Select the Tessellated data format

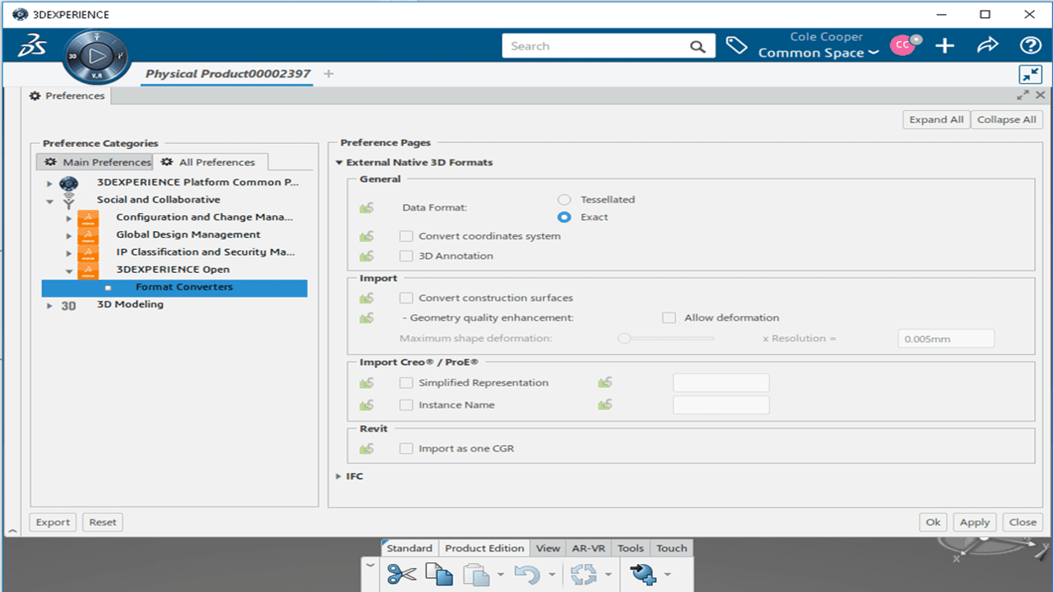pyautogui.click(x=564, y=200)
